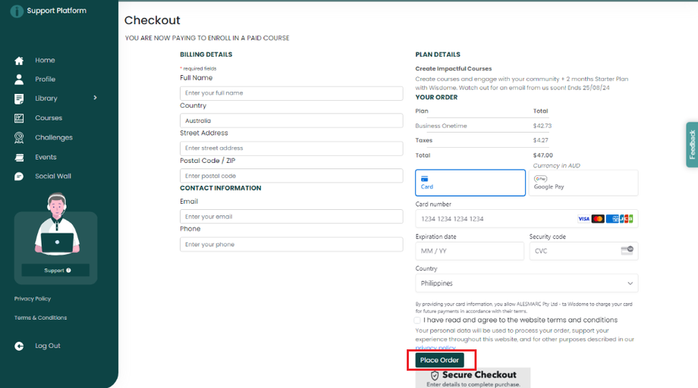This screenshot has width=698, height=388.
Task: Click the Home icon in sidebar
Action: click(x=19, y=61)
